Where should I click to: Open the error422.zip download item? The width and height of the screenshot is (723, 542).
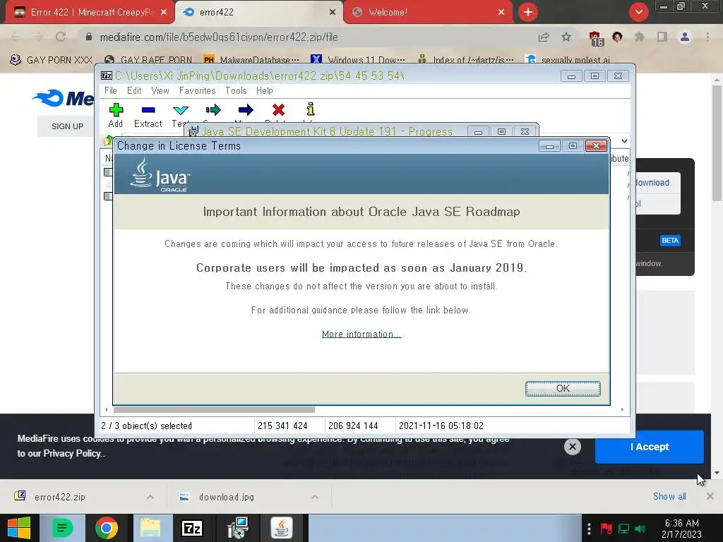(60, 497)
